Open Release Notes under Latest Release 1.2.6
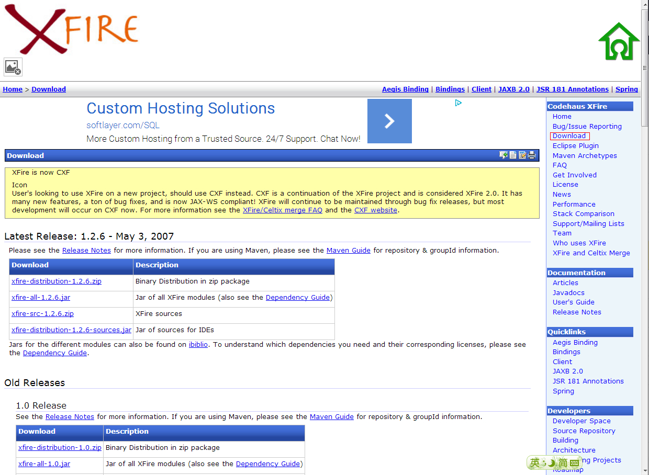The image size is (649, 475). click(x=86, y=251)
